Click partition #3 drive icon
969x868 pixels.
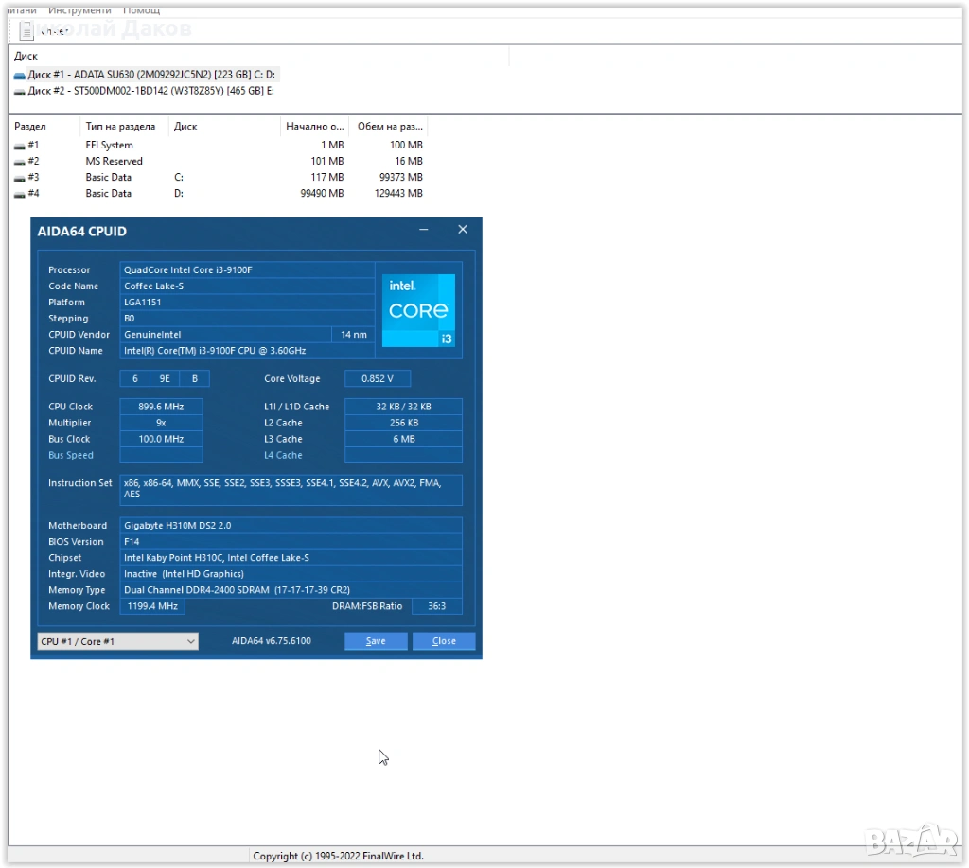[20, 178]
